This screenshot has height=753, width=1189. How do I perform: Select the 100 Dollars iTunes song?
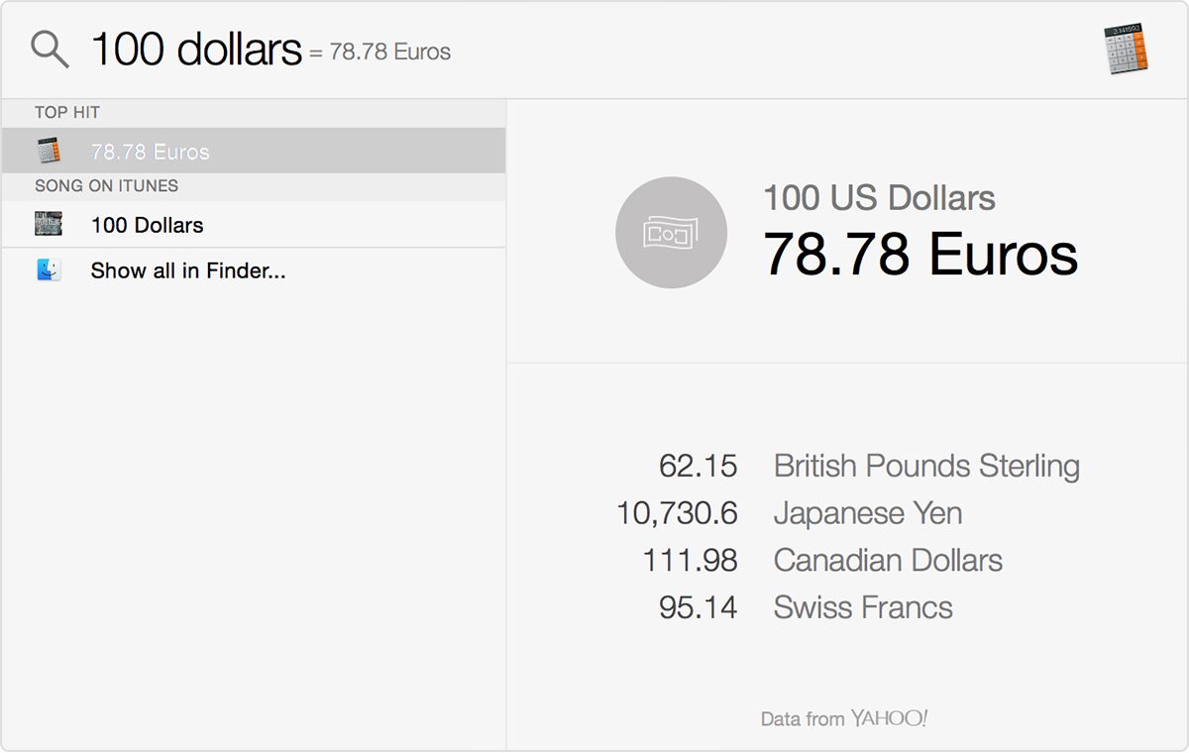254,225
